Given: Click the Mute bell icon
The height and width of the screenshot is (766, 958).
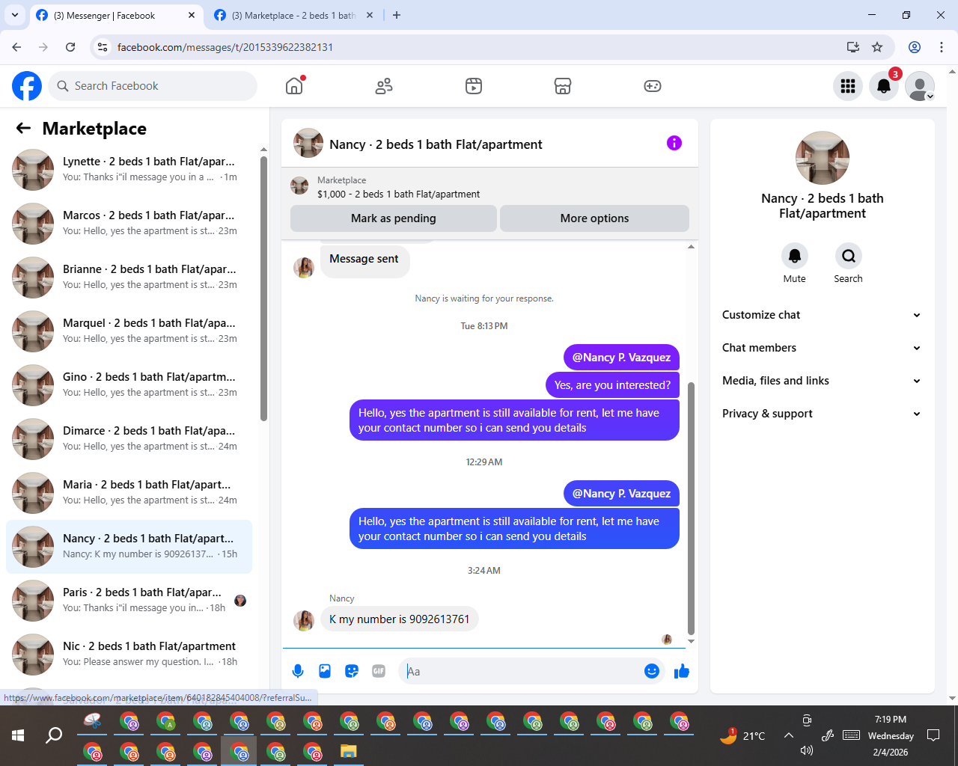Looking at the screenshot, I should click(x=795, y=256).
